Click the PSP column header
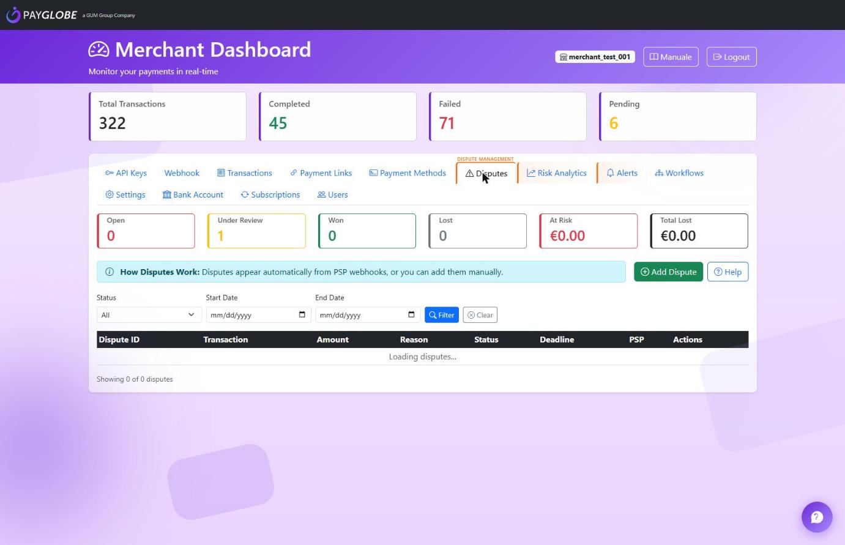The height and width of the screenshot is (545, 845). (x=636, y=339)
